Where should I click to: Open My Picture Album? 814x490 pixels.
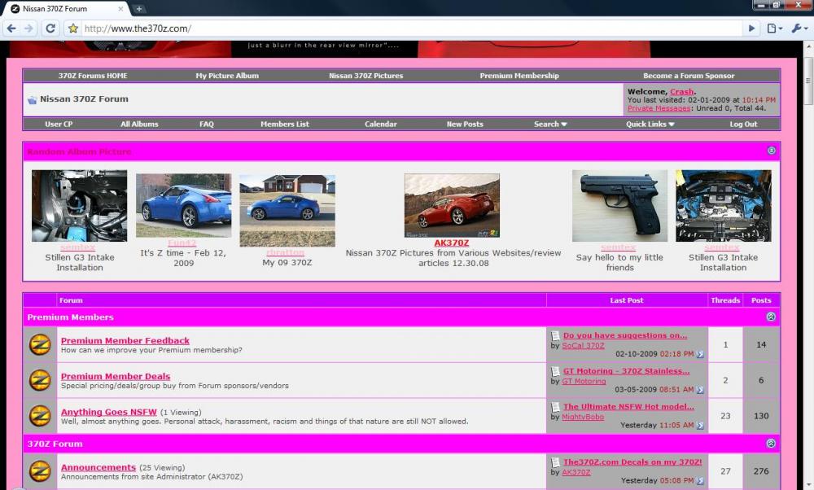[227, 76]
